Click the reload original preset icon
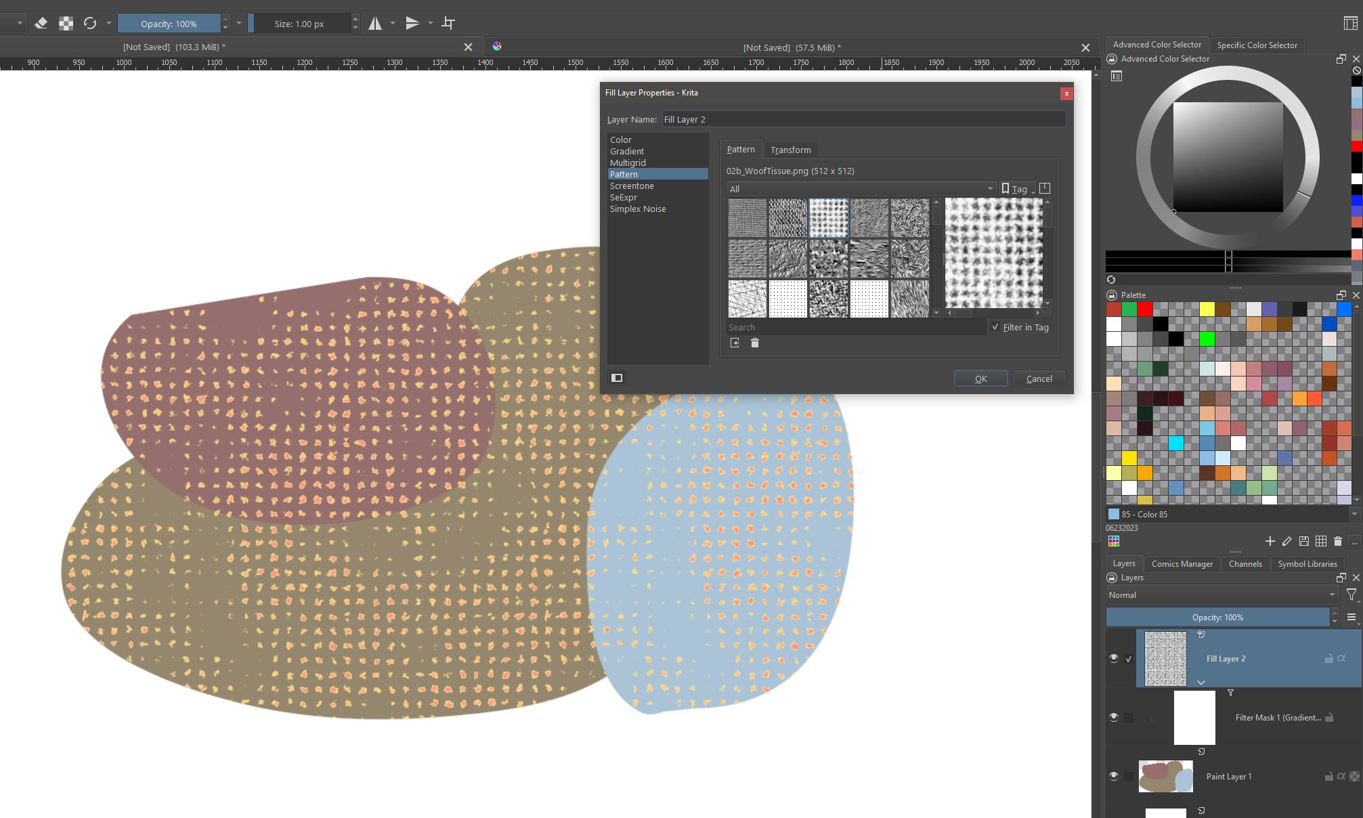Image resolution: width=1363 pixels, height=818 pixels. click(90, 24)
